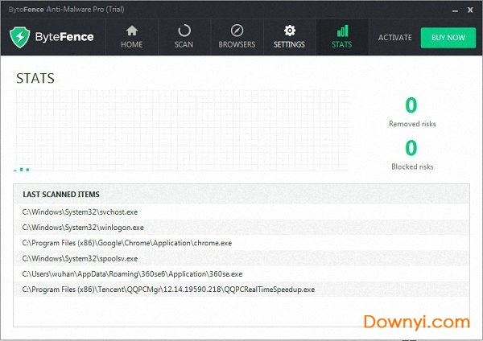This screenshot has width=483, height=341.
Task: Select the Stats bar chart icon
Action: click(x=343, y=31)
